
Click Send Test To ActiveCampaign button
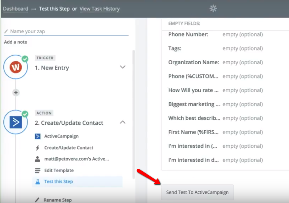click(x=197, y=192)
